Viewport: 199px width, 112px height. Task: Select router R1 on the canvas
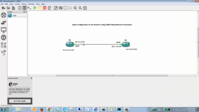pyautogui.click(x=70, y=44)
